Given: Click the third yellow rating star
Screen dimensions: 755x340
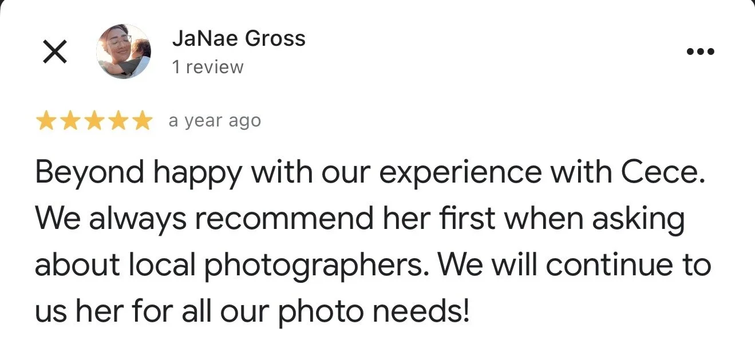Looking at the screenshot, I should (x=93, y=121).
